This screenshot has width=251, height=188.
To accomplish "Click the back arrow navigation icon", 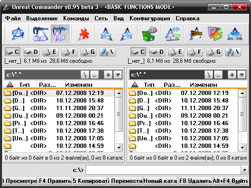I will 105,34.
